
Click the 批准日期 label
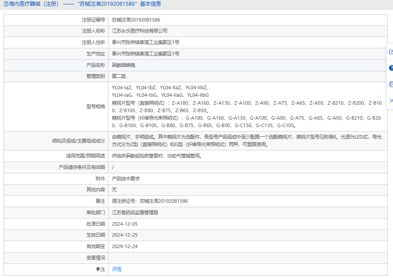[x=96, y=224]
